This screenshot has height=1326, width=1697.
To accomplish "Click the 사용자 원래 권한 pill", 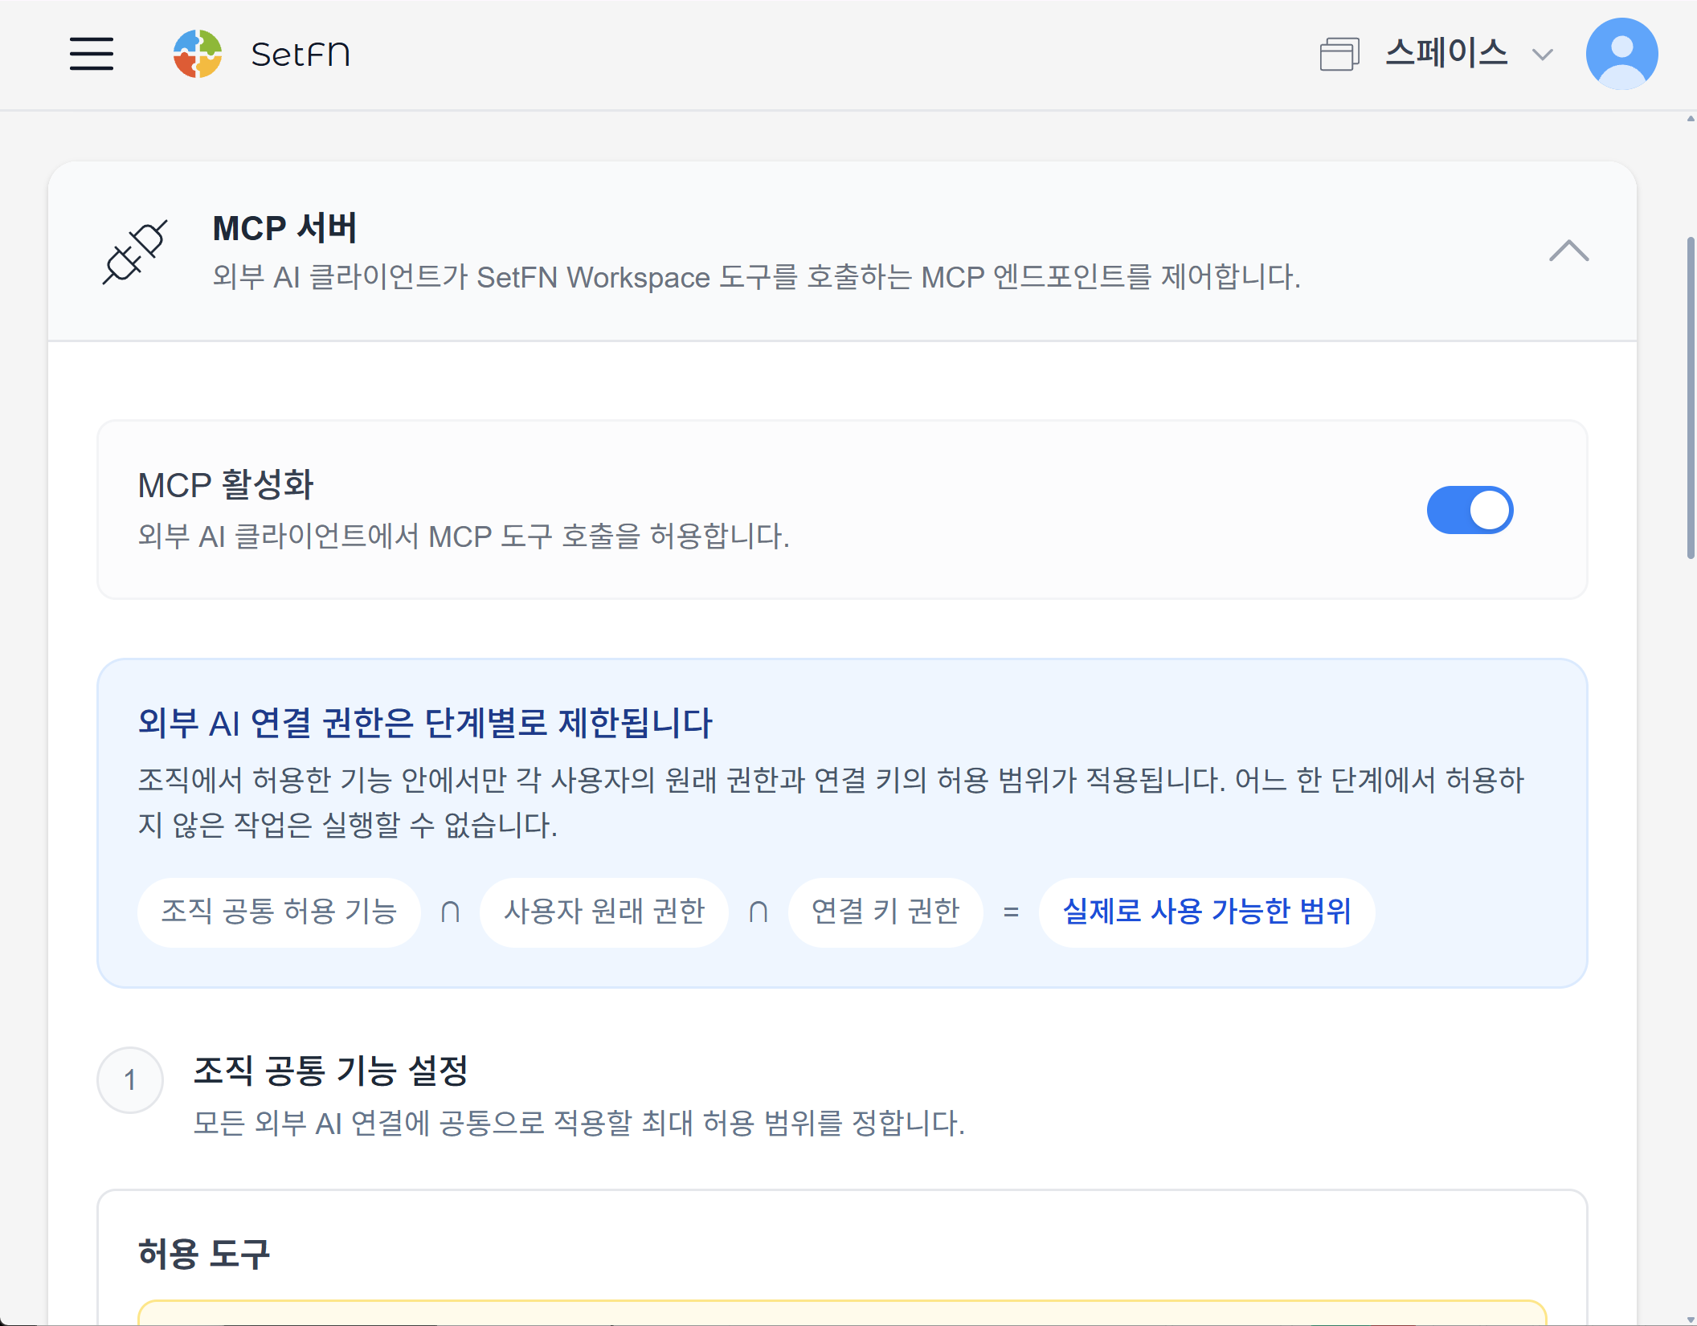I will (x=604, y=912).
